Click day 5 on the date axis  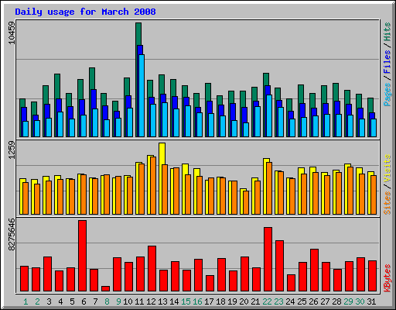click(x=72, y=301)
